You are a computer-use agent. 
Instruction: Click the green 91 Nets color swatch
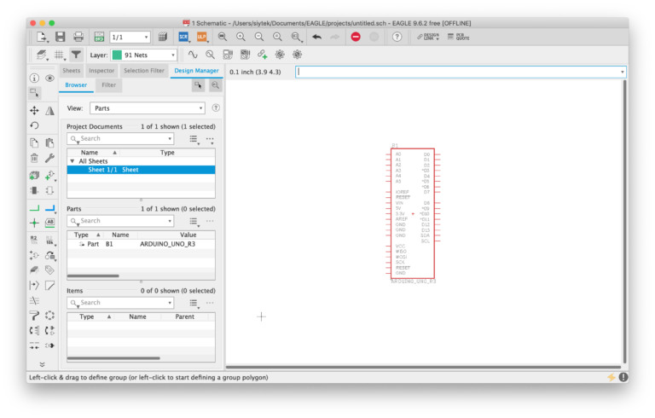[117, 55]
